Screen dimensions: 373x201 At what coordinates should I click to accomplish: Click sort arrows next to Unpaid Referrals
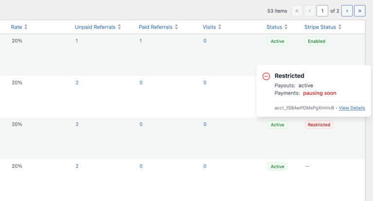[119, 27]
